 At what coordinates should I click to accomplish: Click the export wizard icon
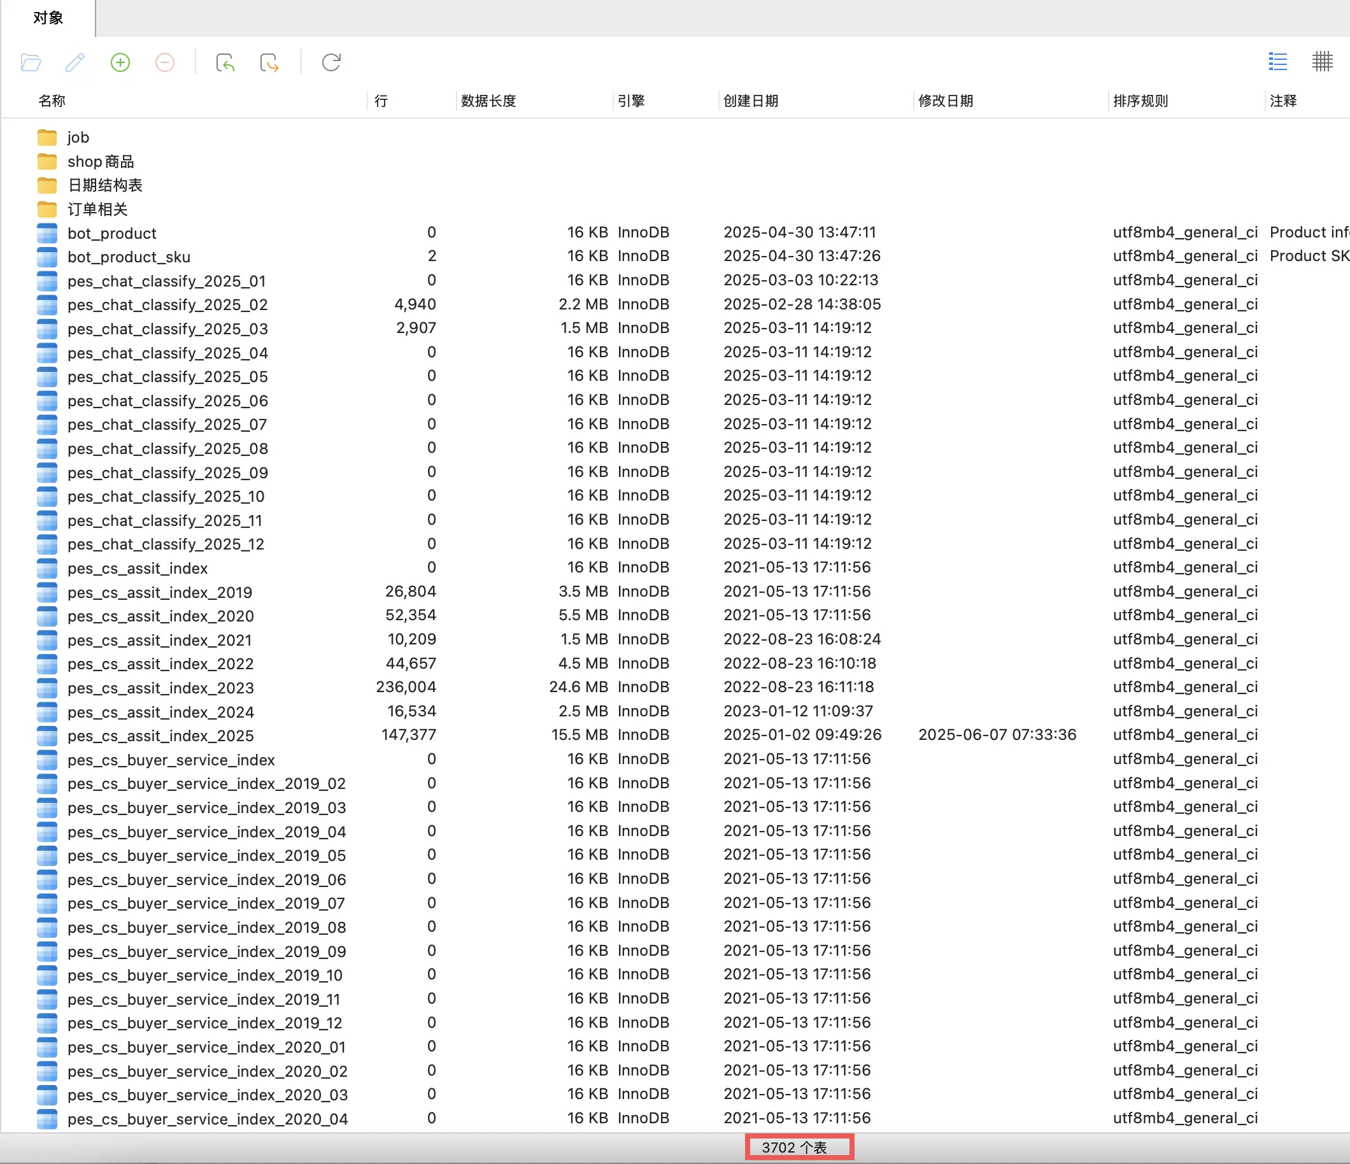tap(269, 62)
